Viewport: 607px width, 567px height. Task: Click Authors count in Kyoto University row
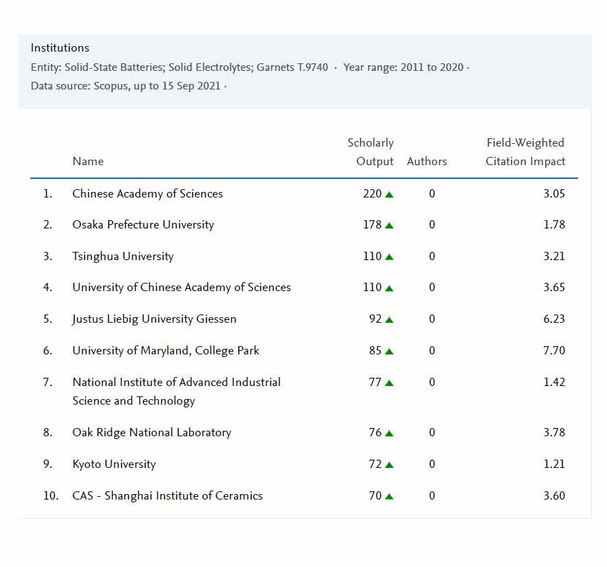click(x=432, y=464)
